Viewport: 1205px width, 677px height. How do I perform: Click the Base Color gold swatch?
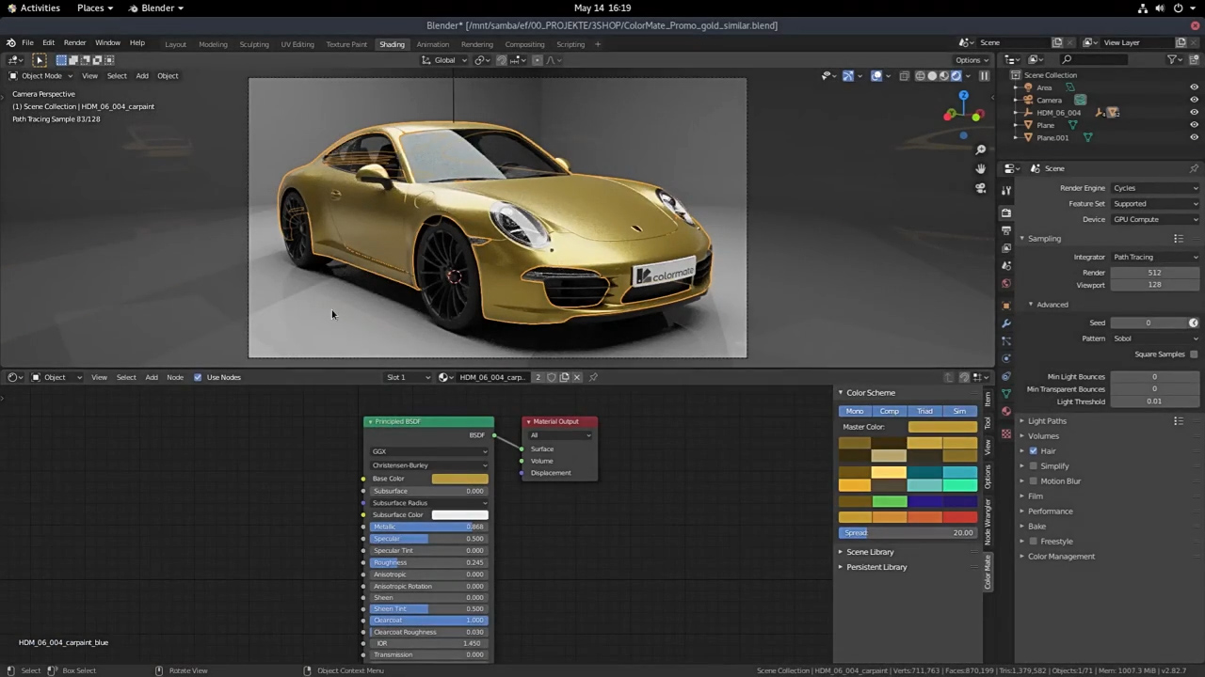(459, 479)
